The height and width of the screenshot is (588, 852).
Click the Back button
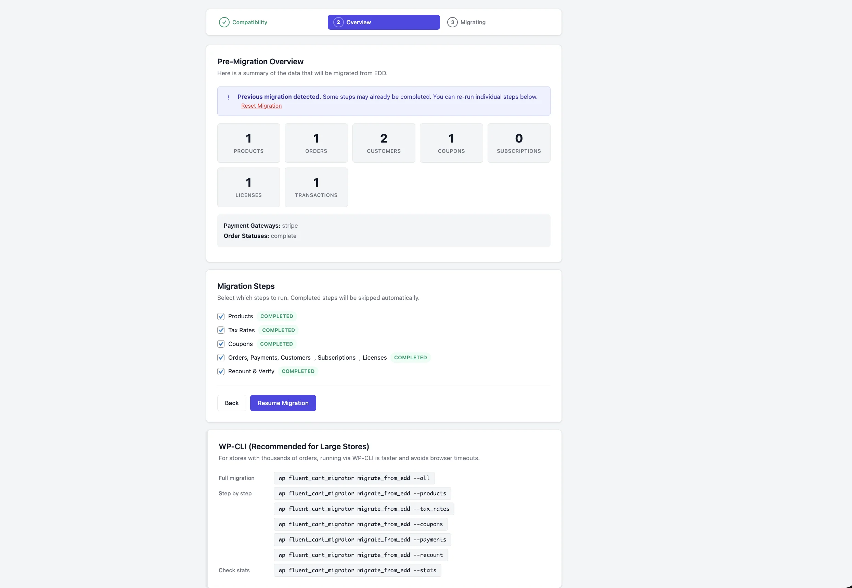[x=232, y=403]
